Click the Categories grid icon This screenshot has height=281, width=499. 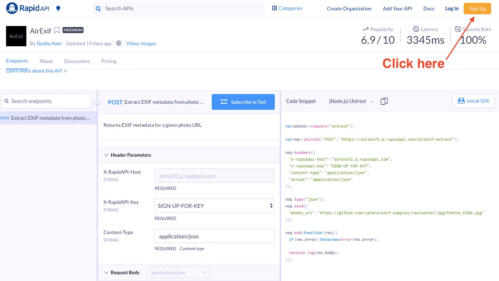(274, 8)
